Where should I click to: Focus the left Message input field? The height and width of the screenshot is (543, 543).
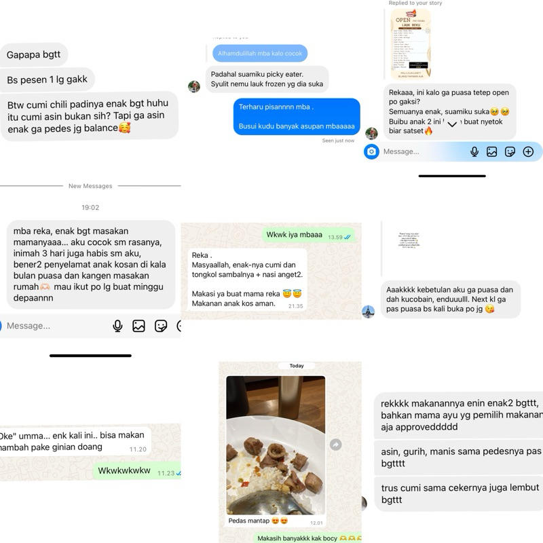pyautogui.click(x=56, y=326)
